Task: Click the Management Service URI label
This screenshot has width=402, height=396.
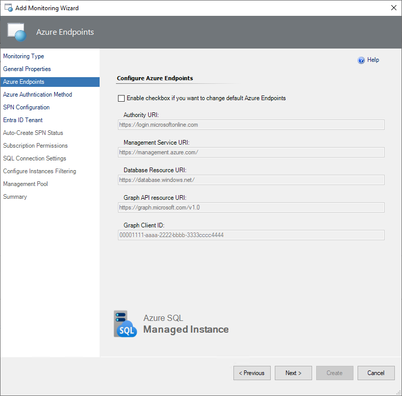Action: point(156,143)
